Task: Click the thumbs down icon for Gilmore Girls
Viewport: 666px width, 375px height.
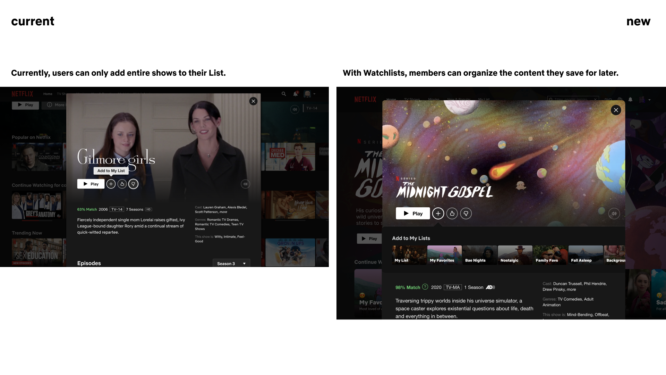Action: 133,184
